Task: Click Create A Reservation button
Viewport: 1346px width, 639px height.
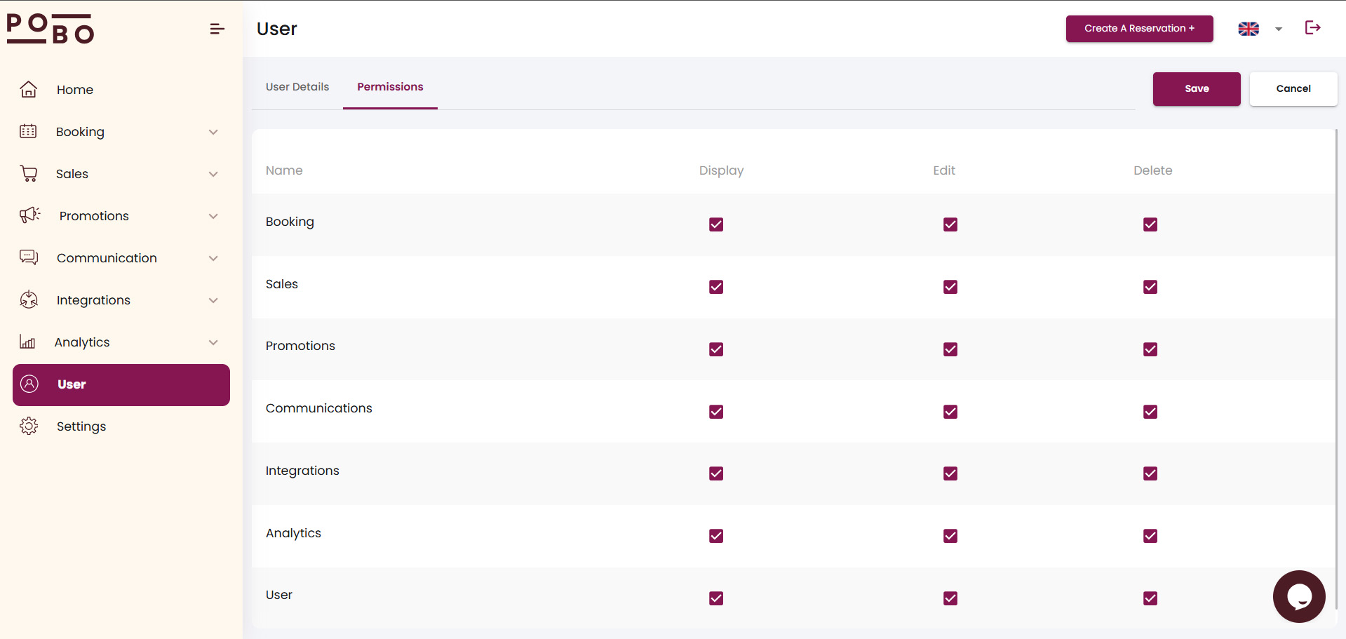Action: coord(1138,29)
